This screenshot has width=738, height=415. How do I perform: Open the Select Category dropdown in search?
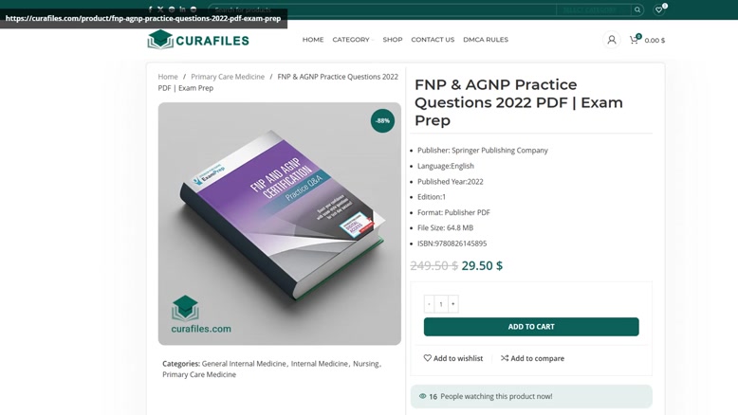[x=593, y=9]
